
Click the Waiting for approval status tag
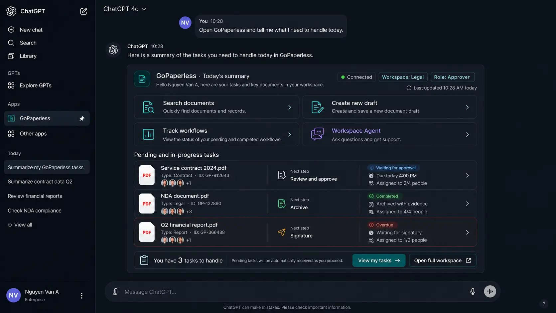(393, 168)
